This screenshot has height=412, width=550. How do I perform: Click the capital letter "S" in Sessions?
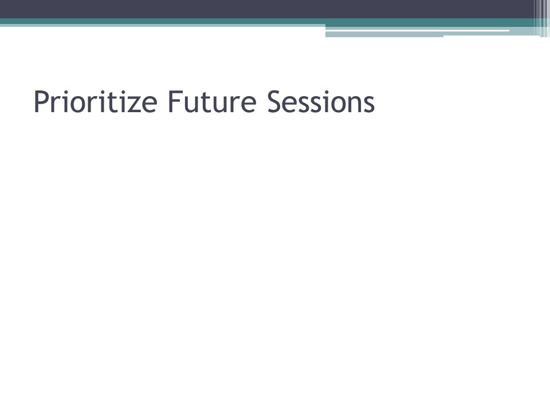pos(274,102)
